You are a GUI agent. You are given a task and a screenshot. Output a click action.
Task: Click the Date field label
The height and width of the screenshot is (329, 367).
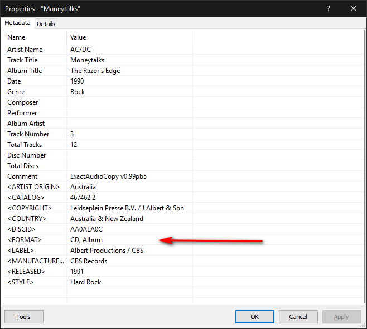pyautogui.click(x=14, y=81)
